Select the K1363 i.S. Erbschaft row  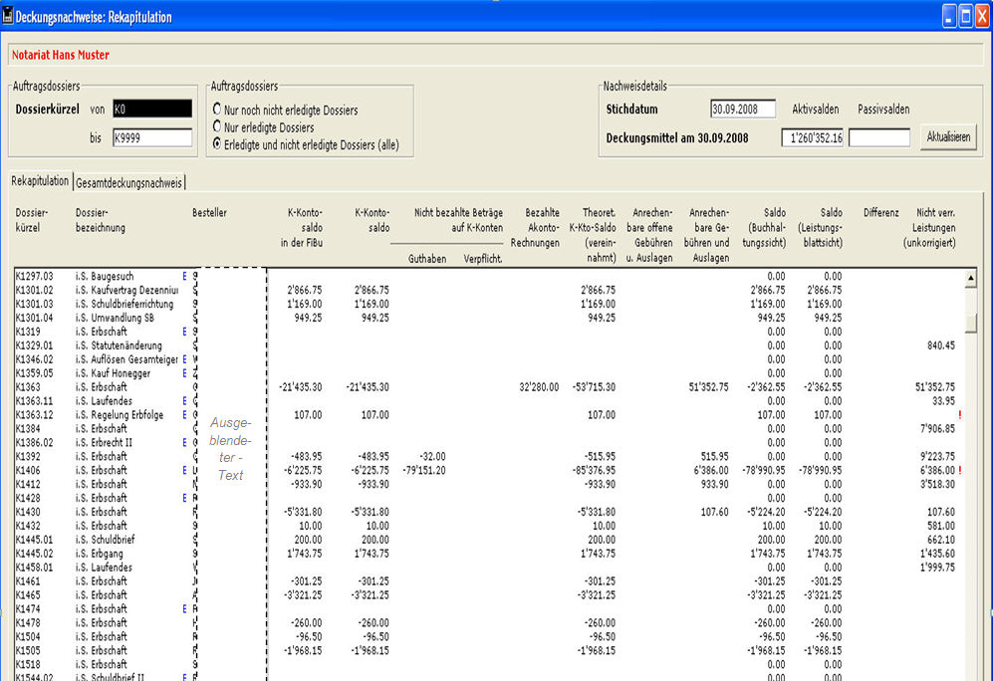tap(100, 386)
